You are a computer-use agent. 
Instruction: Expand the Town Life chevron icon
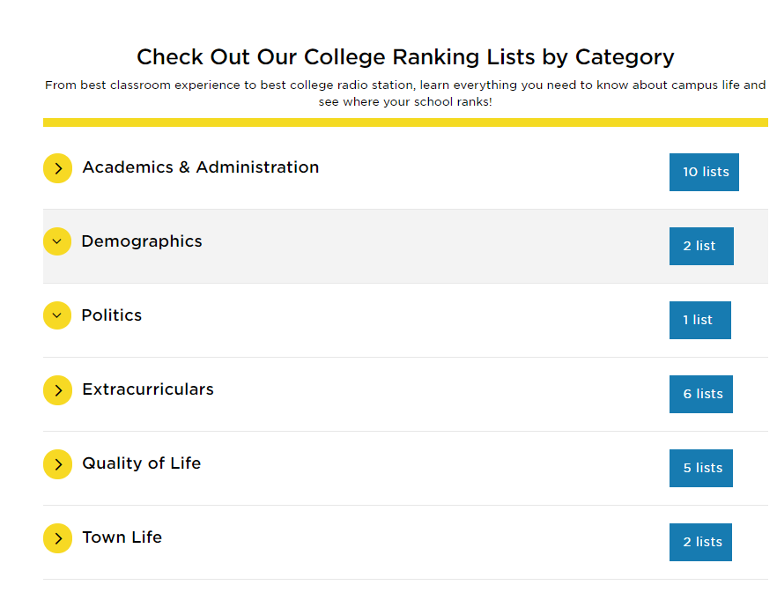point(57,538)
